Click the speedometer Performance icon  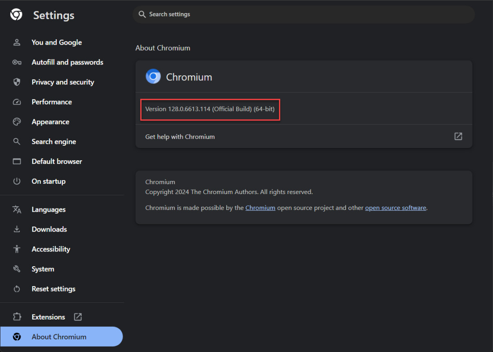[x=17, y=102]
